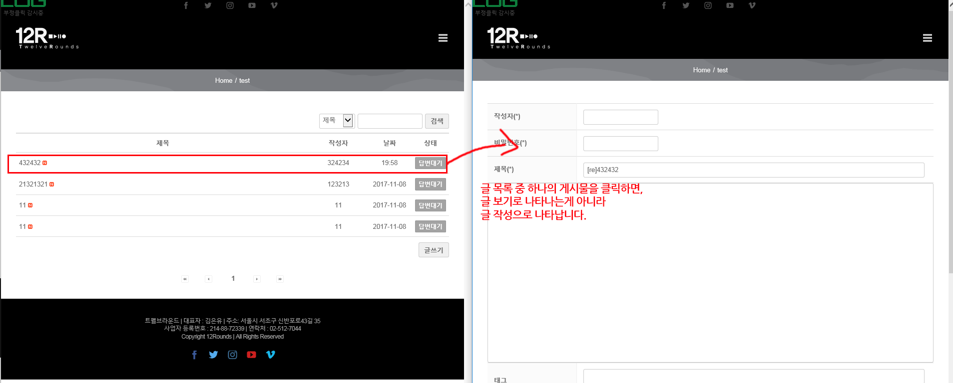
Task: Click Twitter icon in right page top bar
Action: click(x=686, y=5)
